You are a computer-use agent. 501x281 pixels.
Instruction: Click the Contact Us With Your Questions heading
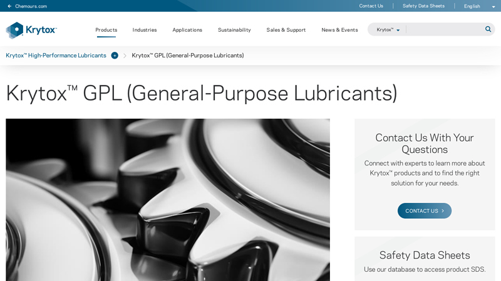[x=425, y=144]
